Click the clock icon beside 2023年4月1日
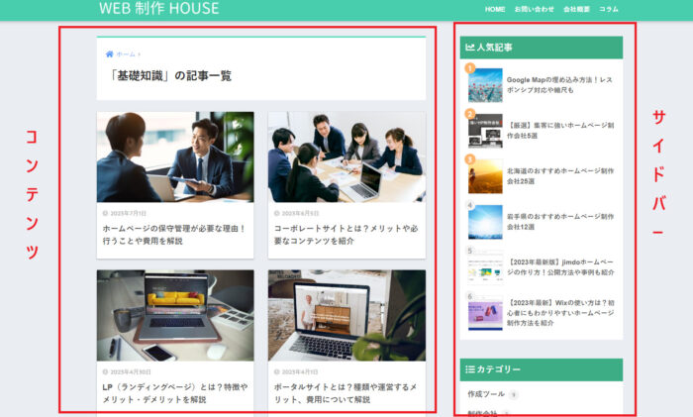693x417 pixels. 276,371
